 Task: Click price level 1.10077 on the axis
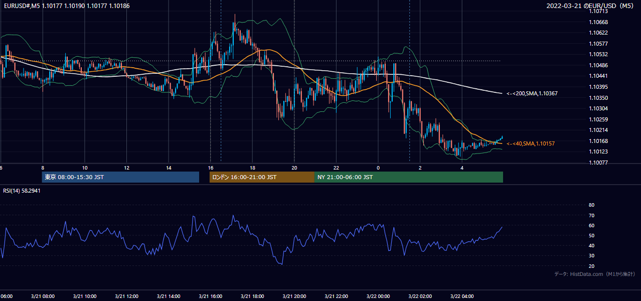click(598, 163)
